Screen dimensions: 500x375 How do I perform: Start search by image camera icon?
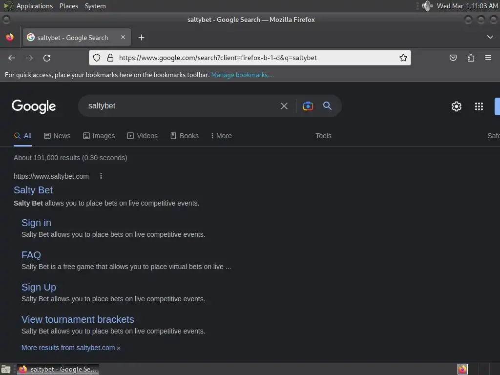[x=308, y=106]
